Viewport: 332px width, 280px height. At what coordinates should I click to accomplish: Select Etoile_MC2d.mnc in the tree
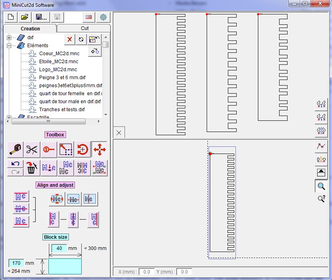coord(58,62)
